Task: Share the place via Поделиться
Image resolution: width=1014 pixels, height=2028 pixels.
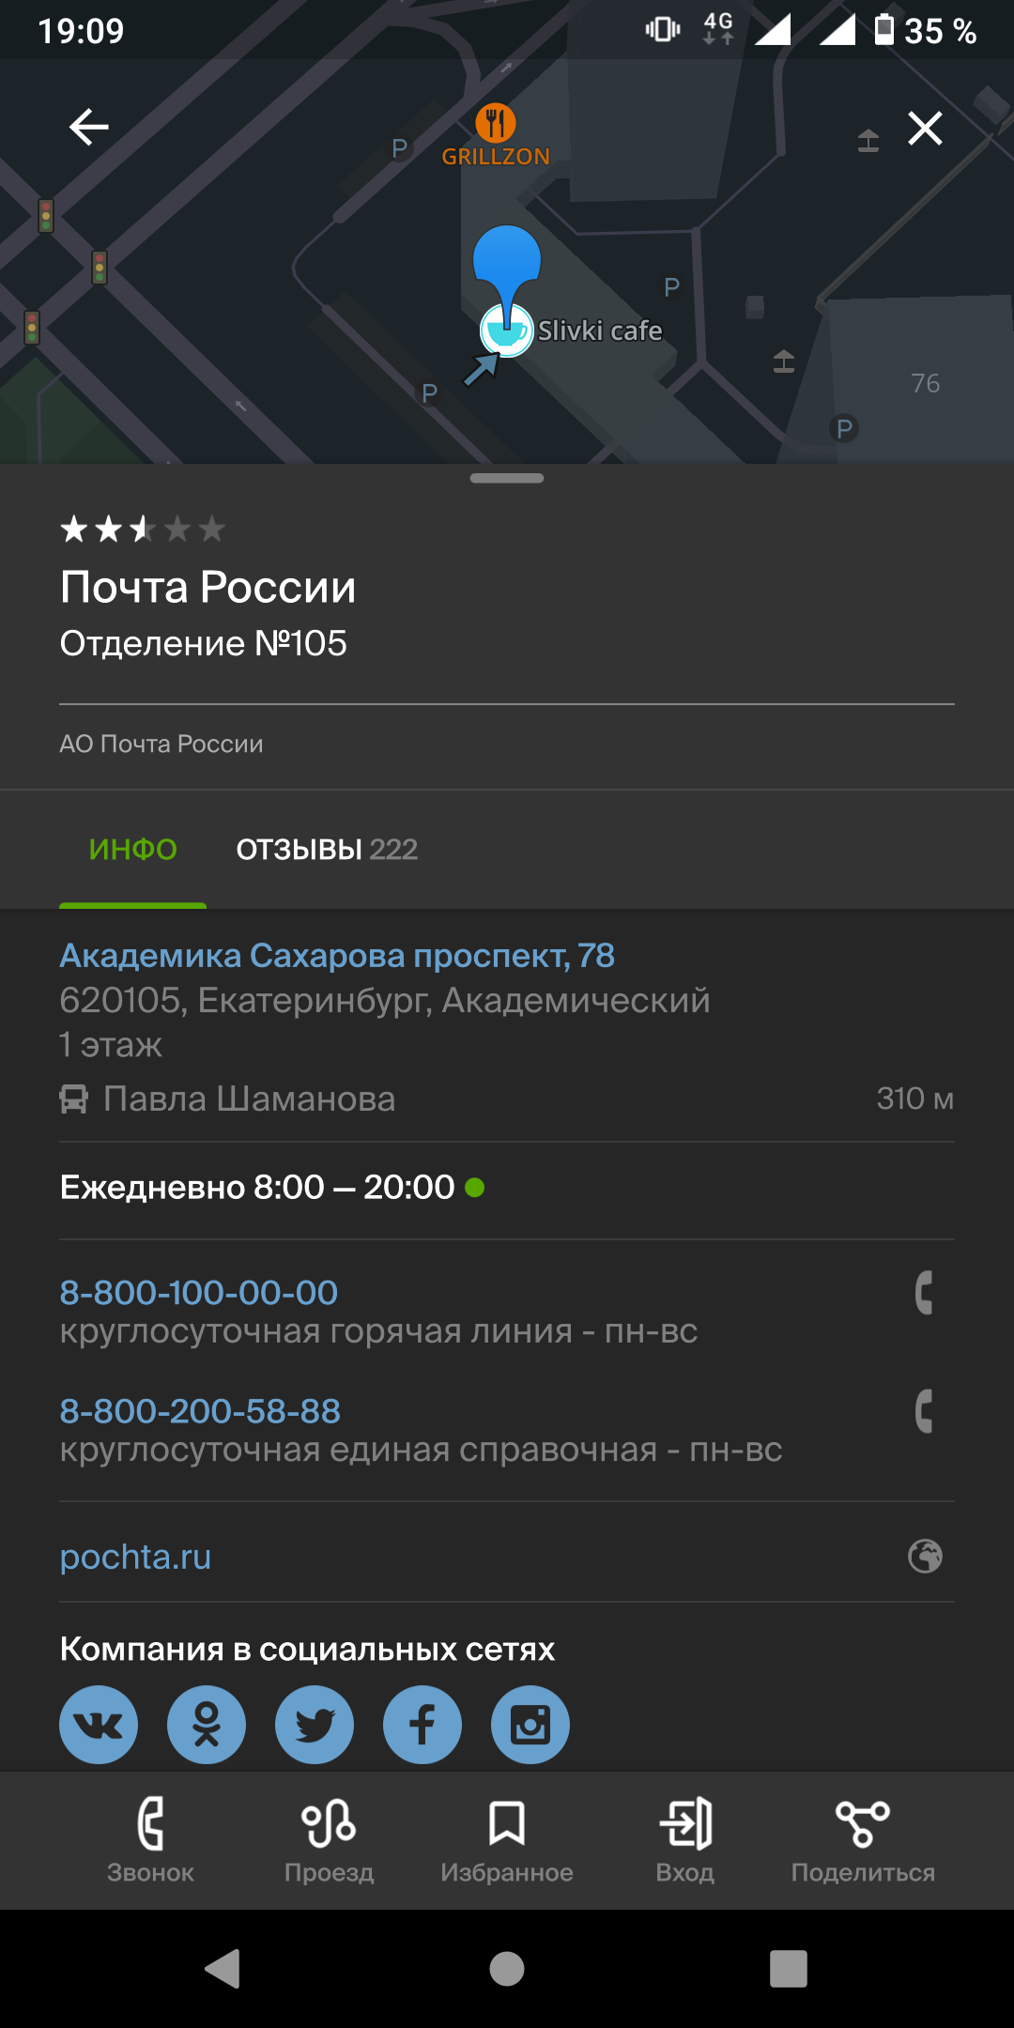Action: pos(863,1840)
